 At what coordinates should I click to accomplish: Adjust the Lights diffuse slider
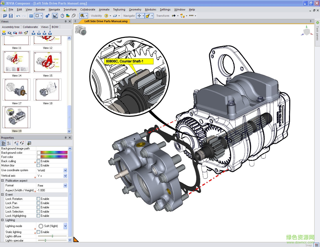tap(52, 236)
